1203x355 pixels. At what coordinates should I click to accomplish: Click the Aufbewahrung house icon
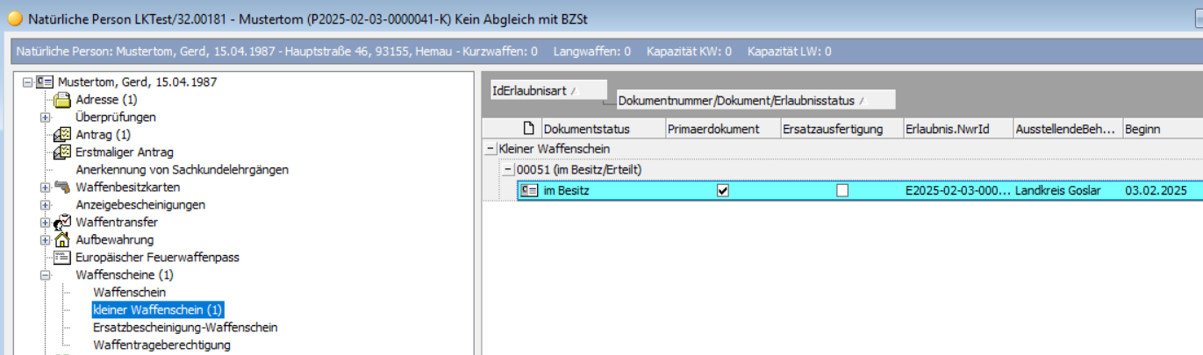(x=62, y=240)
